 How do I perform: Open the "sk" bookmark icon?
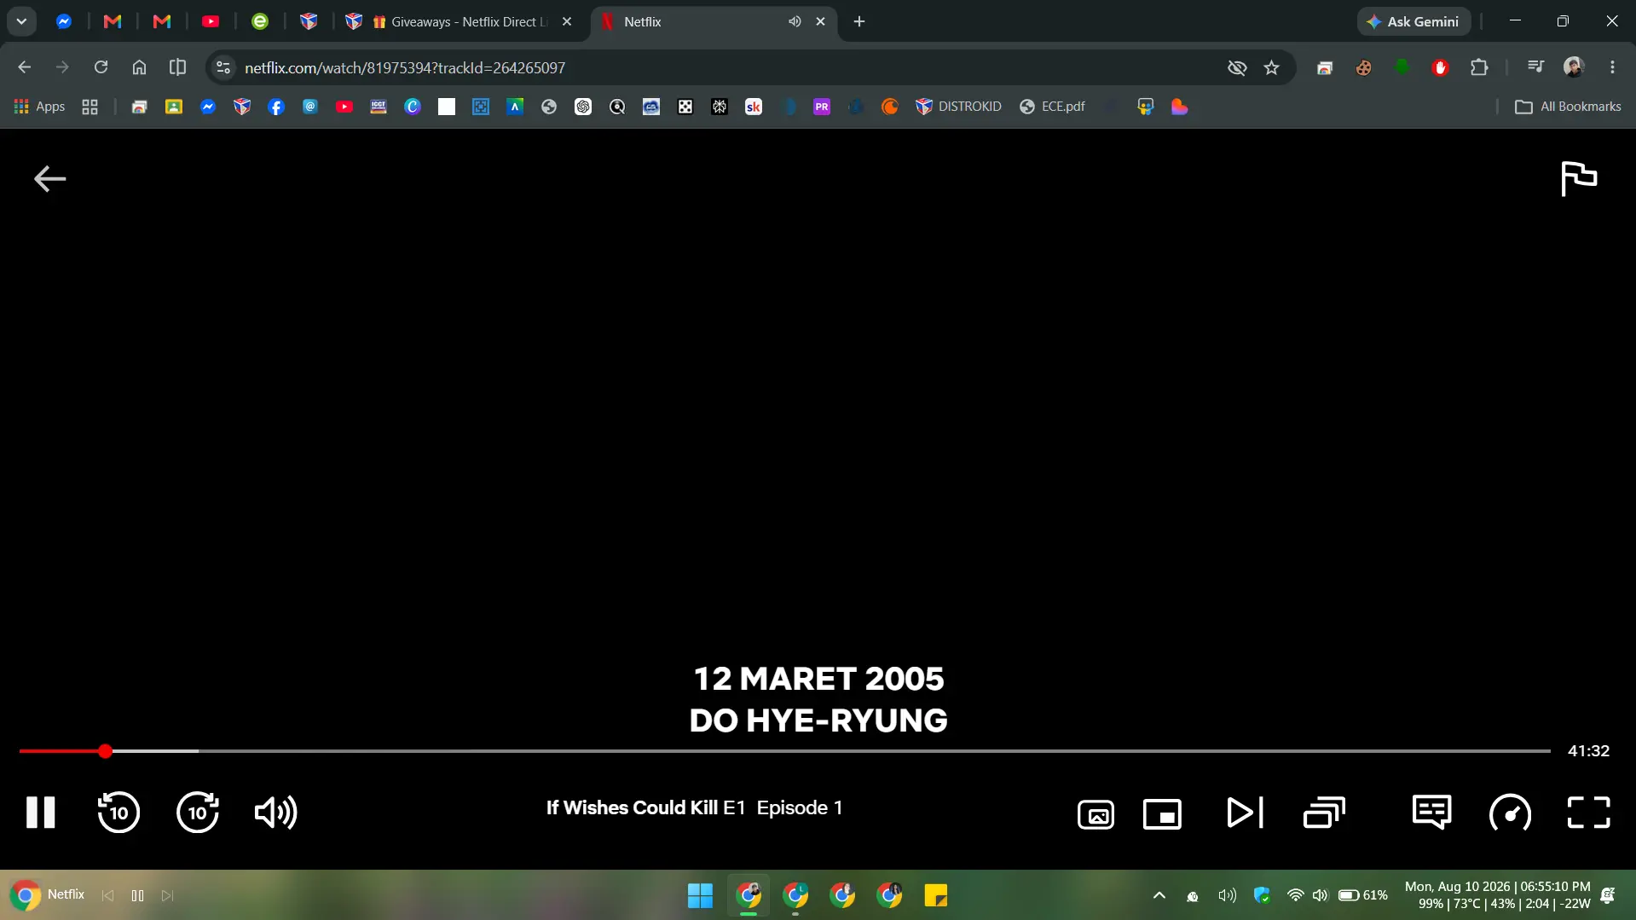(754, 107)
